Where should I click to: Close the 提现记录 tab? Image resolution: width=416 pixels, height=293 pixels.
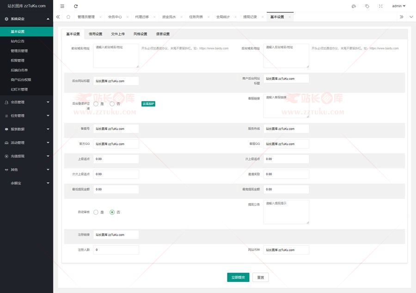262,17
